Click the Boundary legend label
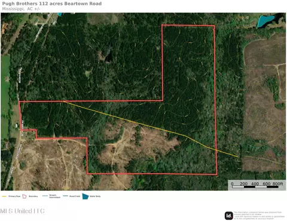This screenshot has width=287, height=221. pos(33,197)
